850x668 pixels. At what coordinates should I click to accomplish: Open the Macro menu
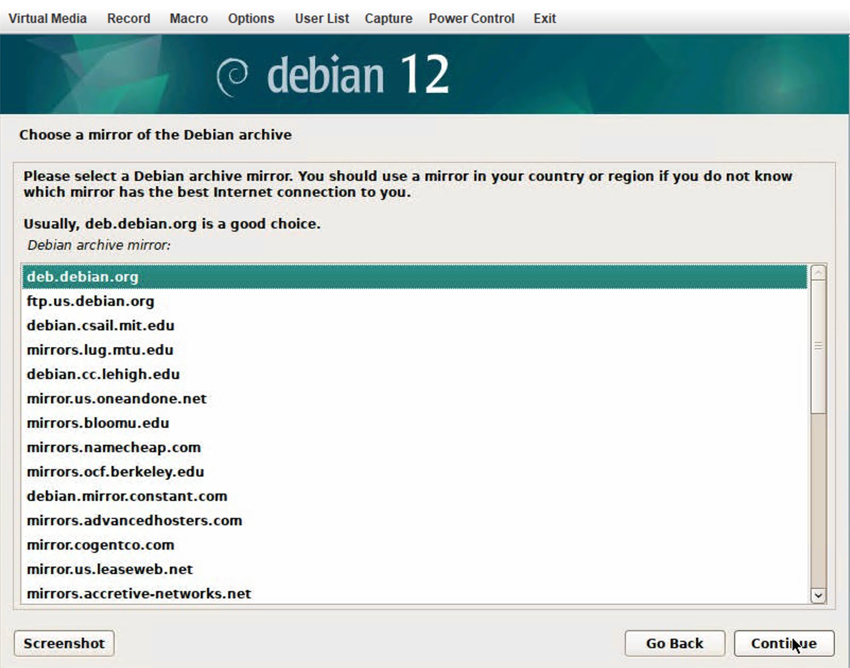pyautogui.click(x=188, y=19)
